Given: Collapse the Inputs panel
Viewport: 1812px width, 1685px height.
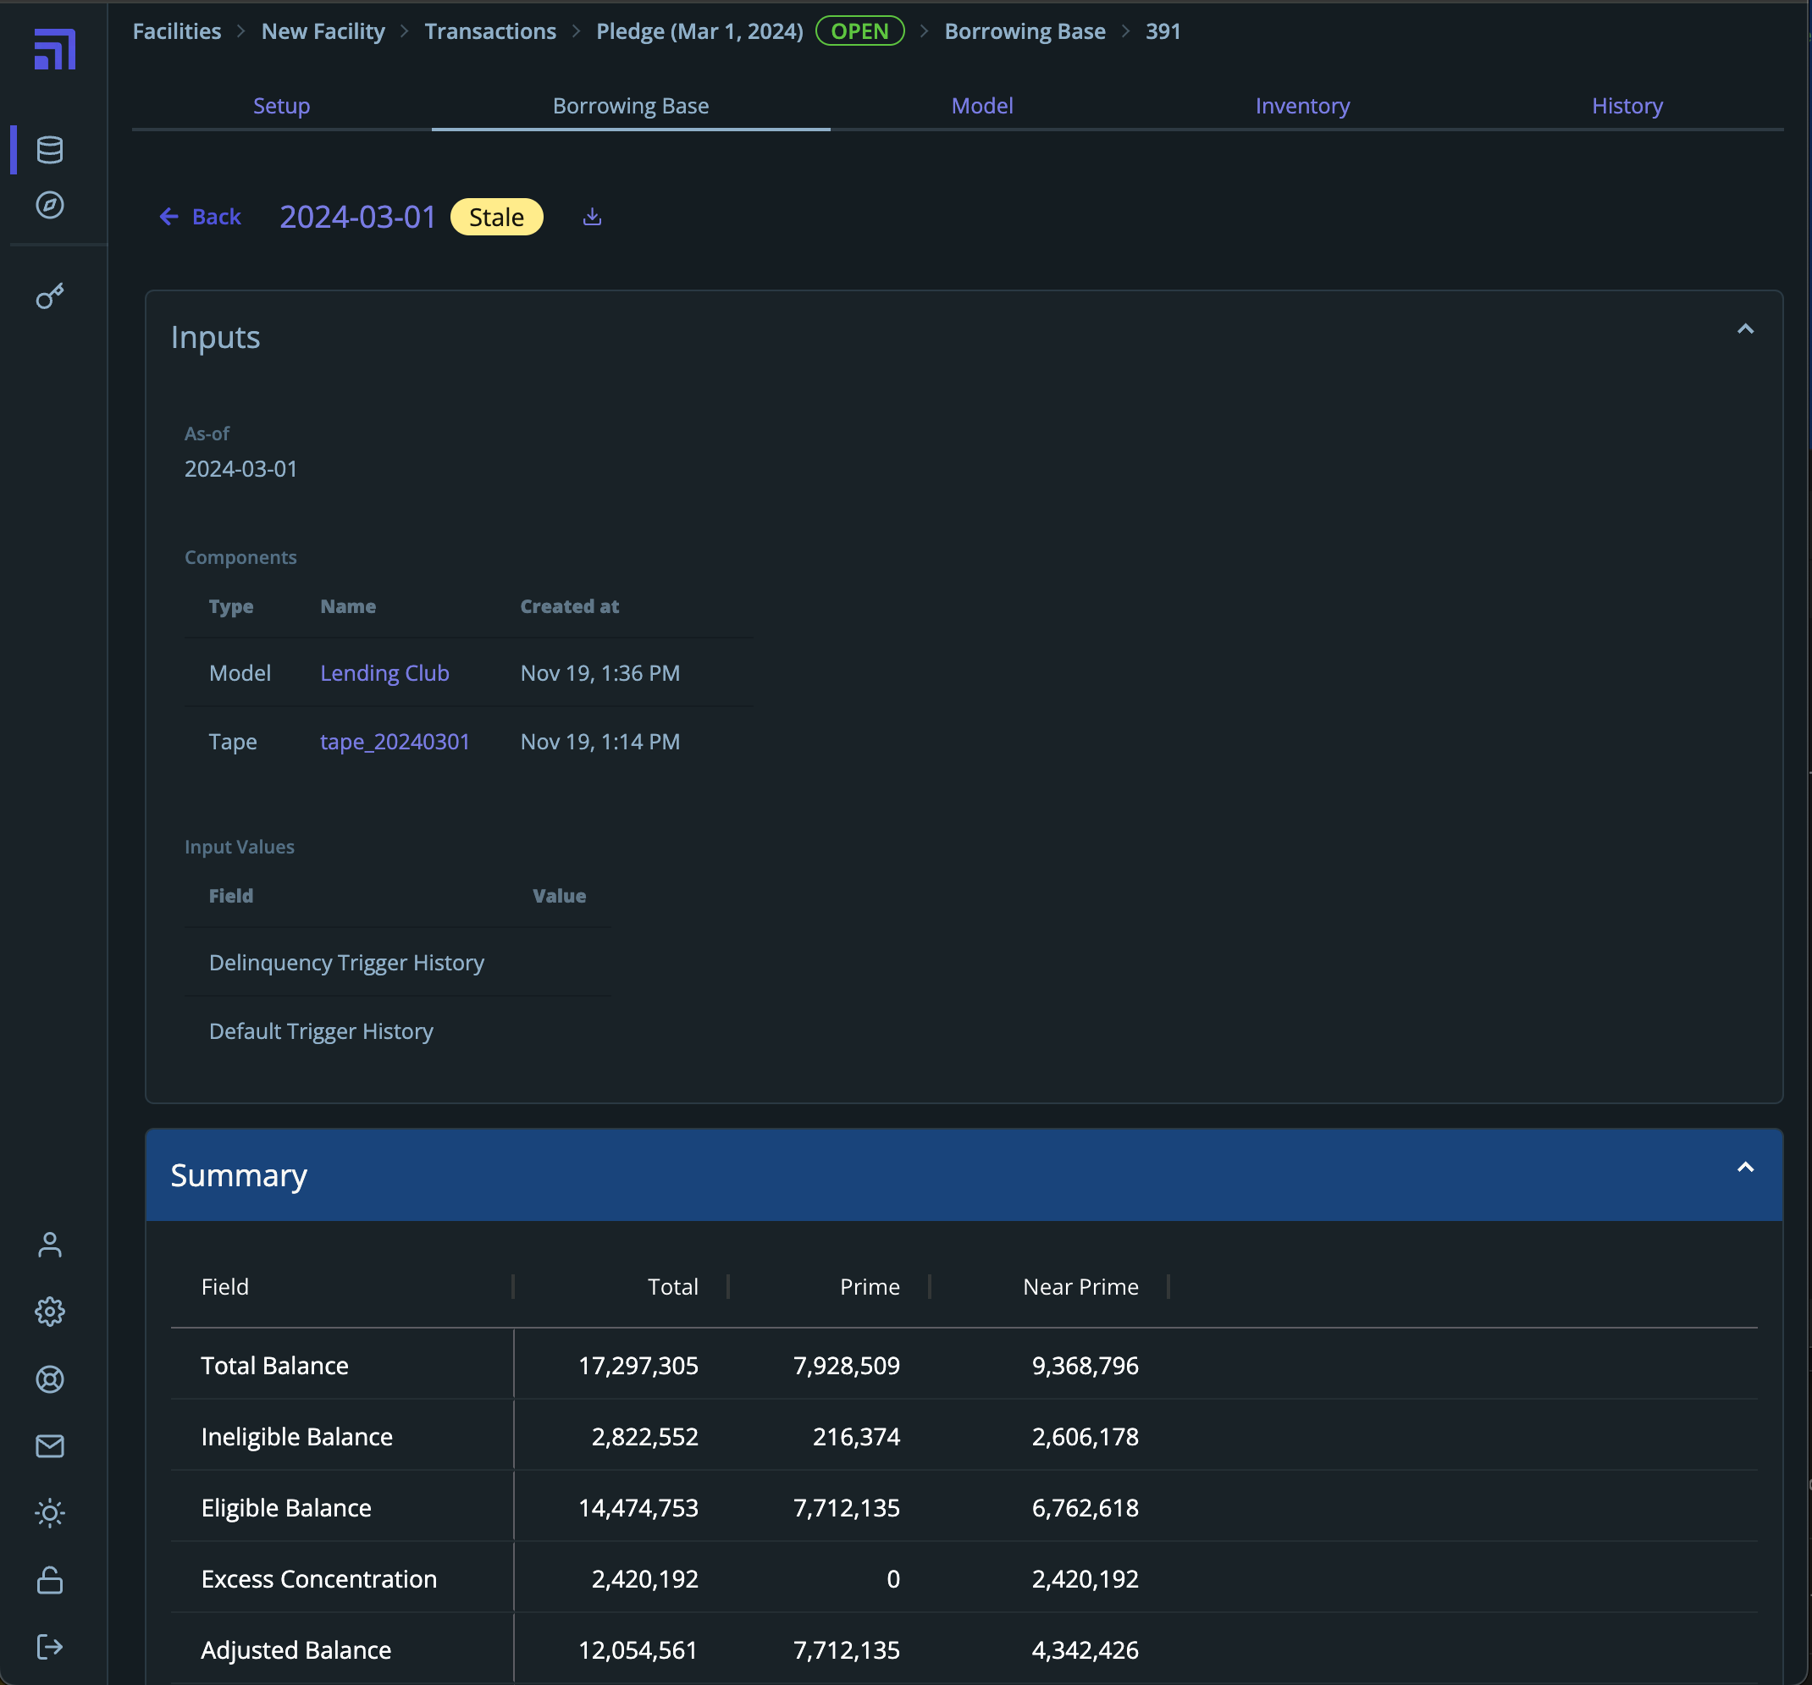Looking at the screenshot, I should [x=1744, y=329].
